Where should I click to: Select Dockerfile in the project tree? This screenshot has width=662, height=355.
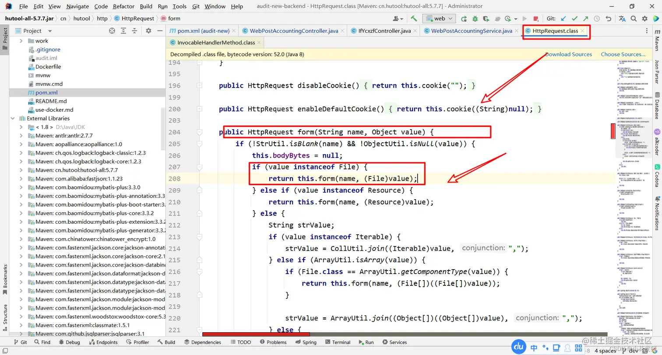pyautogui.click(x=48, y=67)
